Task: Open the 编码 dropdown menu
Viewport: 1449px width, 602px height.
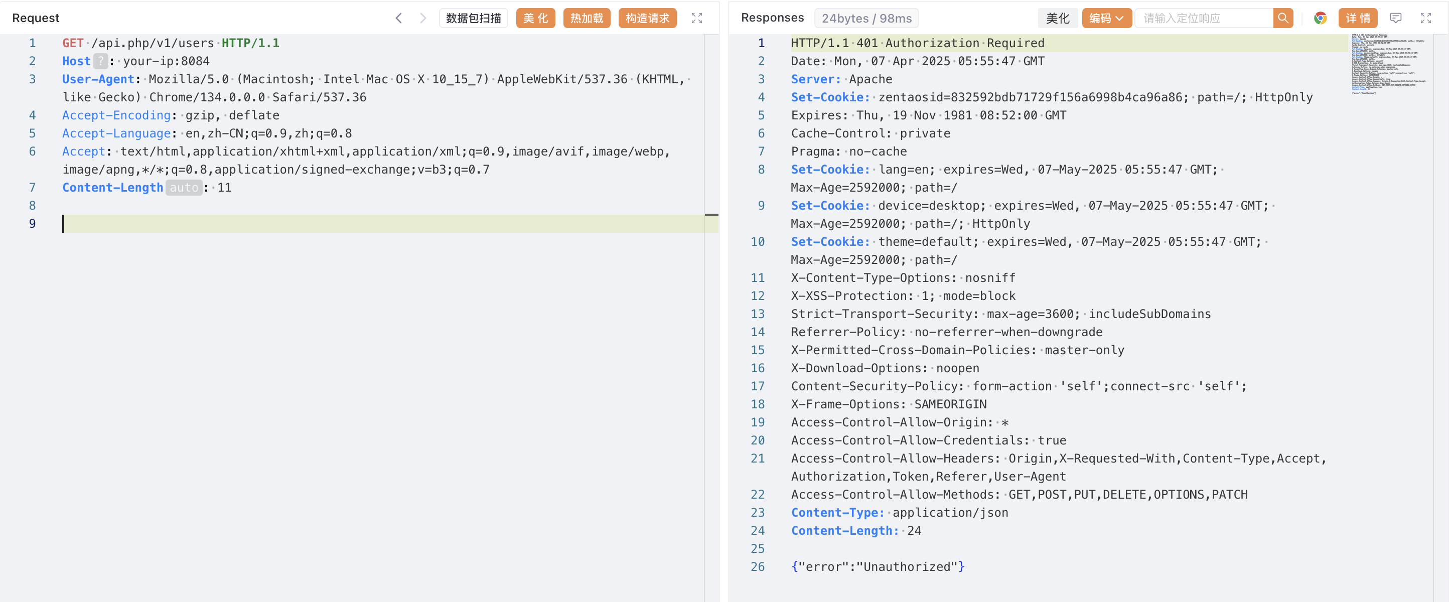Action: [x=1106, y=18]
